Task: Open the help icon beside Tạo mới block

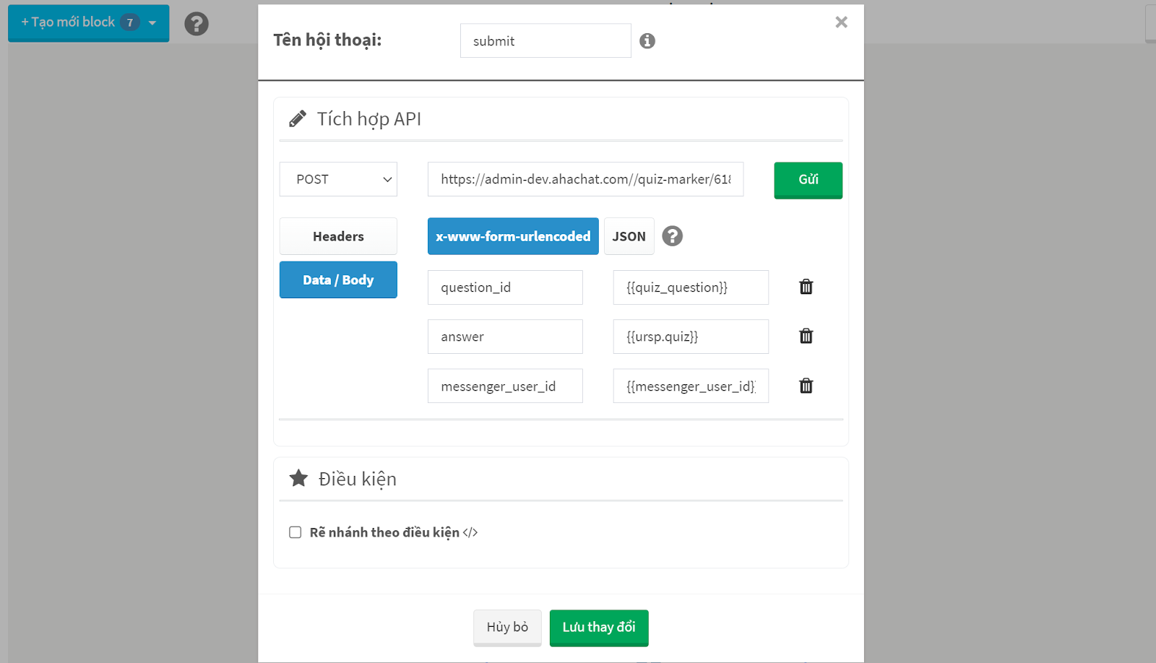Action: pos(197,24)
